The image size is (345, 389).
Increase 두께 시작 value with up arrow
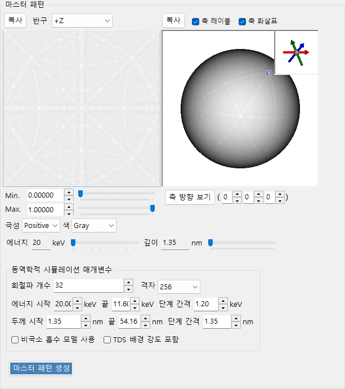pos(86,319)
